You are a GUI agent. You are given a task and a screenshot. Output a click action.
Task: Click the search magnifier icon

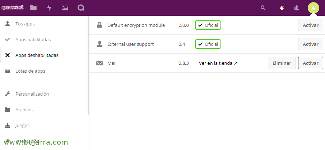(263, 8)
